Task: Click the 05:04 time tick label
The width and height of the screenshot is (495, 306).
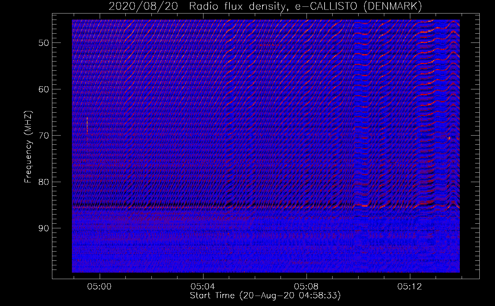Action: coord(203,286)
